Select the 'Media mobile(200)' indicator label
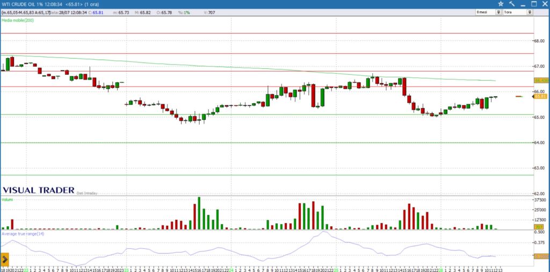The image size is (550, 272). click(18, 20)
